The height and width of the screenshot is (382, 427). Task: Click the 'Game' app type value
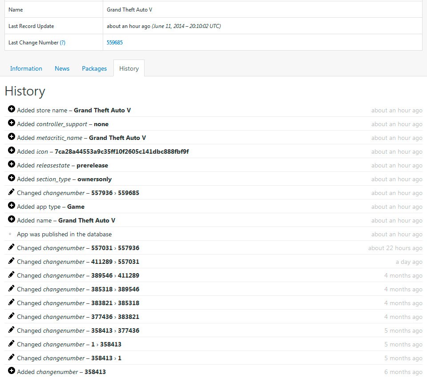pos(76,207)
